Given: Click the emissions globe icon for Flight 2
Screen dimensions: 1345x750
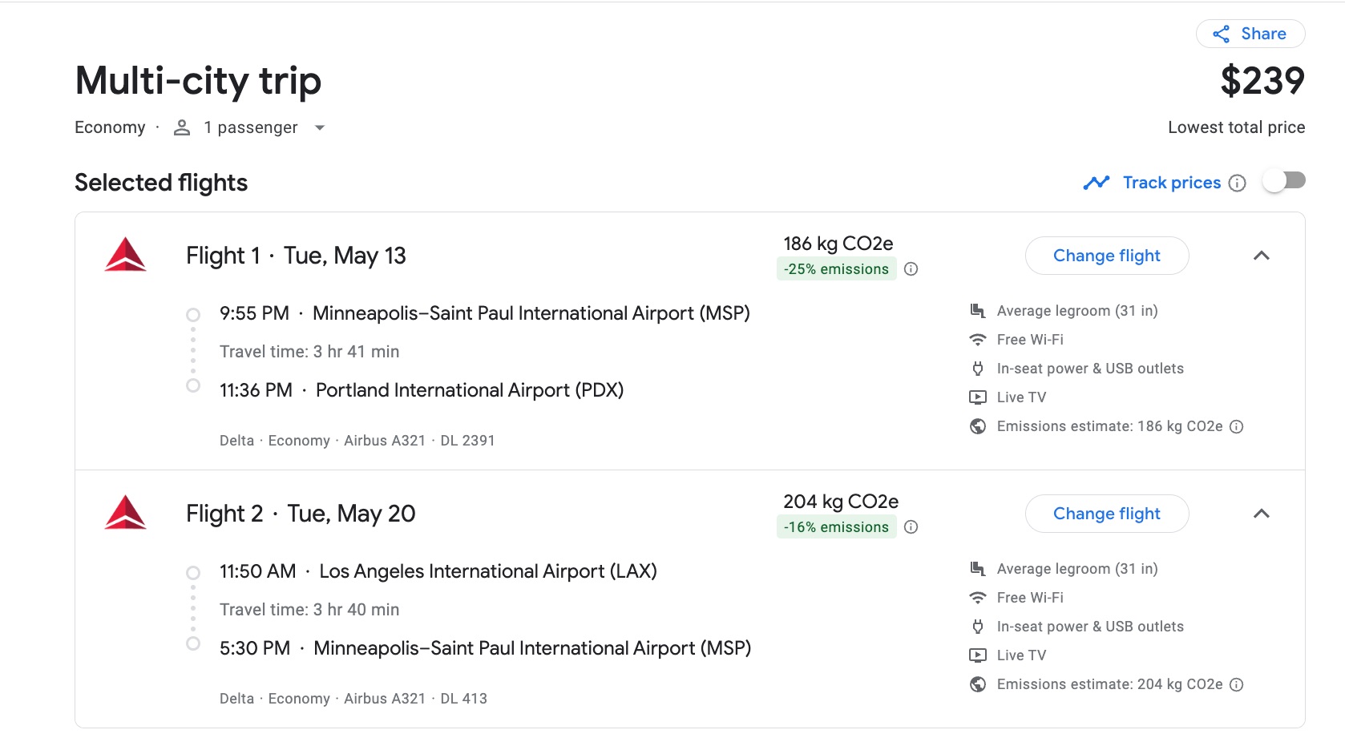Looking at the screenshot, I should click(x=977, y=684).
